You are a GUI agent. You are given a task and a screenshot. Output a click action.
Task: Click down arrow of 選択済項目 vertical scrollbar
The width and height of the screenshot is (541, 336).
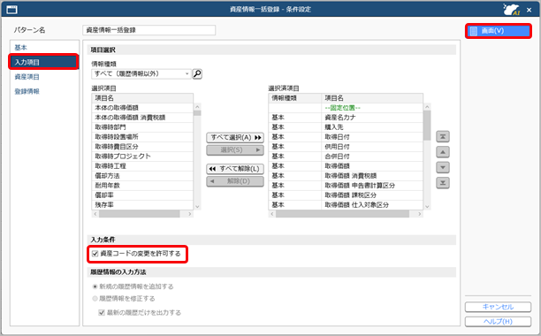[x=427, y=207]
